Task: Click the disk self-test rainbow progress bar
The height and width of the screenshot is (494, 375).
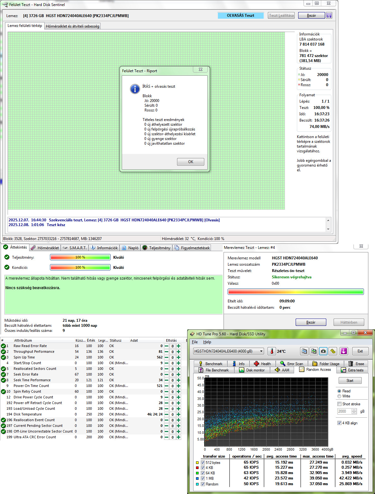Action: 296,292
